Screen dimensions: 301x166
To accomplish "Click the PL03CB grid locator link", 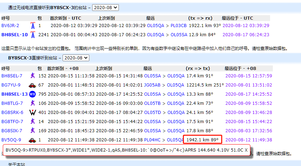I will [x=179, y=25].
